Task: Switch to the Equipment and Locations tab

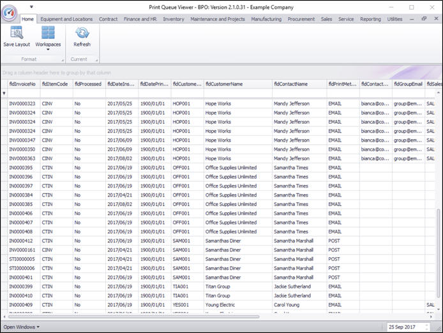Action: 66,19
